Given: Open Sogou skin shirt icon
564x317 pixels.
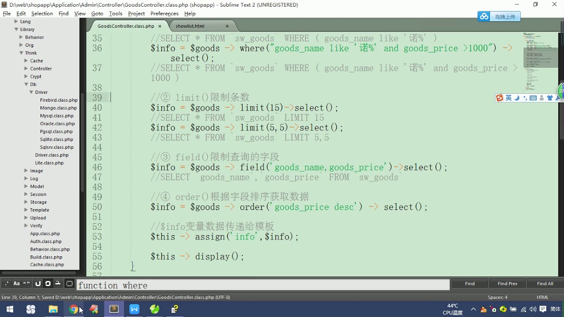Looking at the screenshot, I should 550,98.
